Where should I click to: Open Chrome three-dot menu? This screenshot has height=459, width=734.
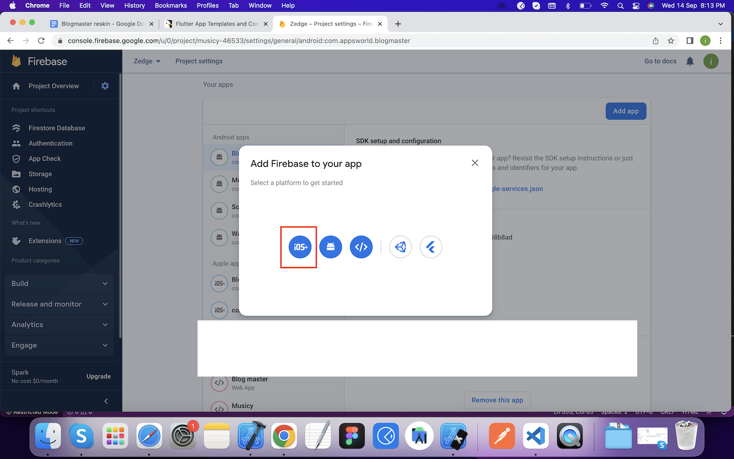721,41
